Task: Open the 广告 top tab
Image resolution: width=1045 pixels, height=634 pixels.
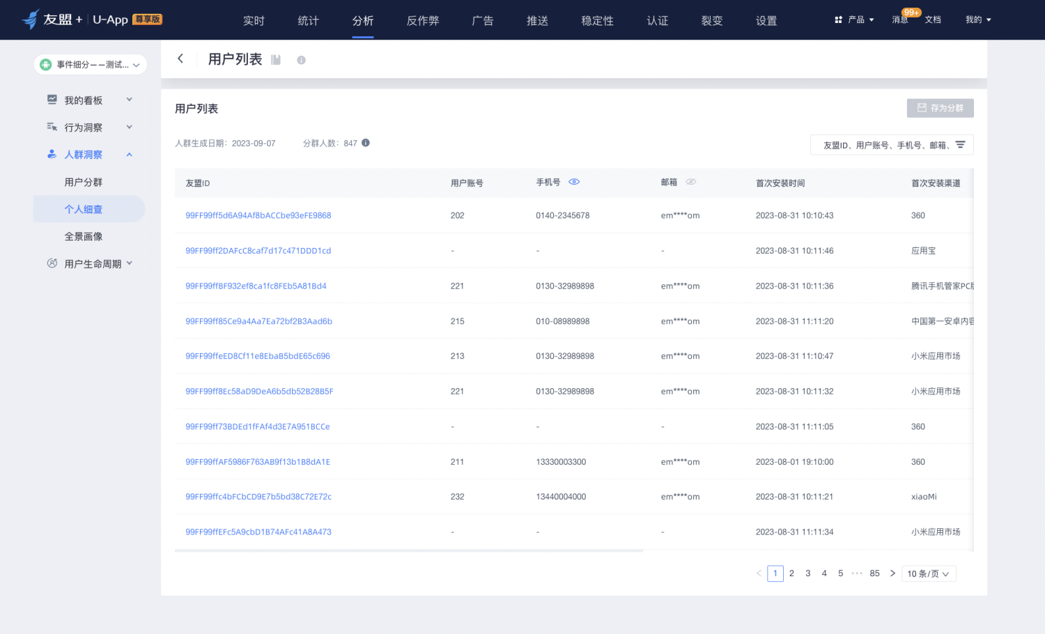Action: pyautogui.click(x=483, y=21)
